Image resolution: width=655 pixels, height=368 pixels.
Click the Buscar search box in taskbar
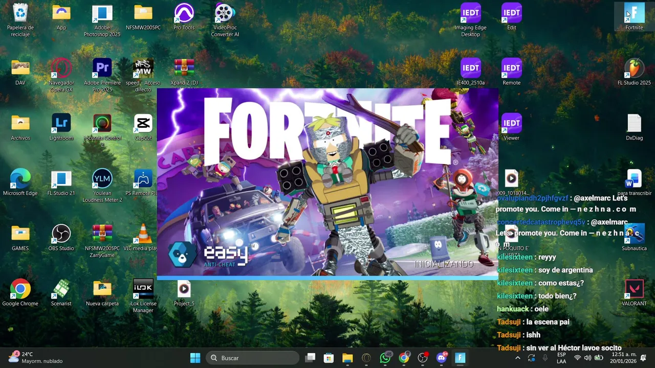[253, 358]
